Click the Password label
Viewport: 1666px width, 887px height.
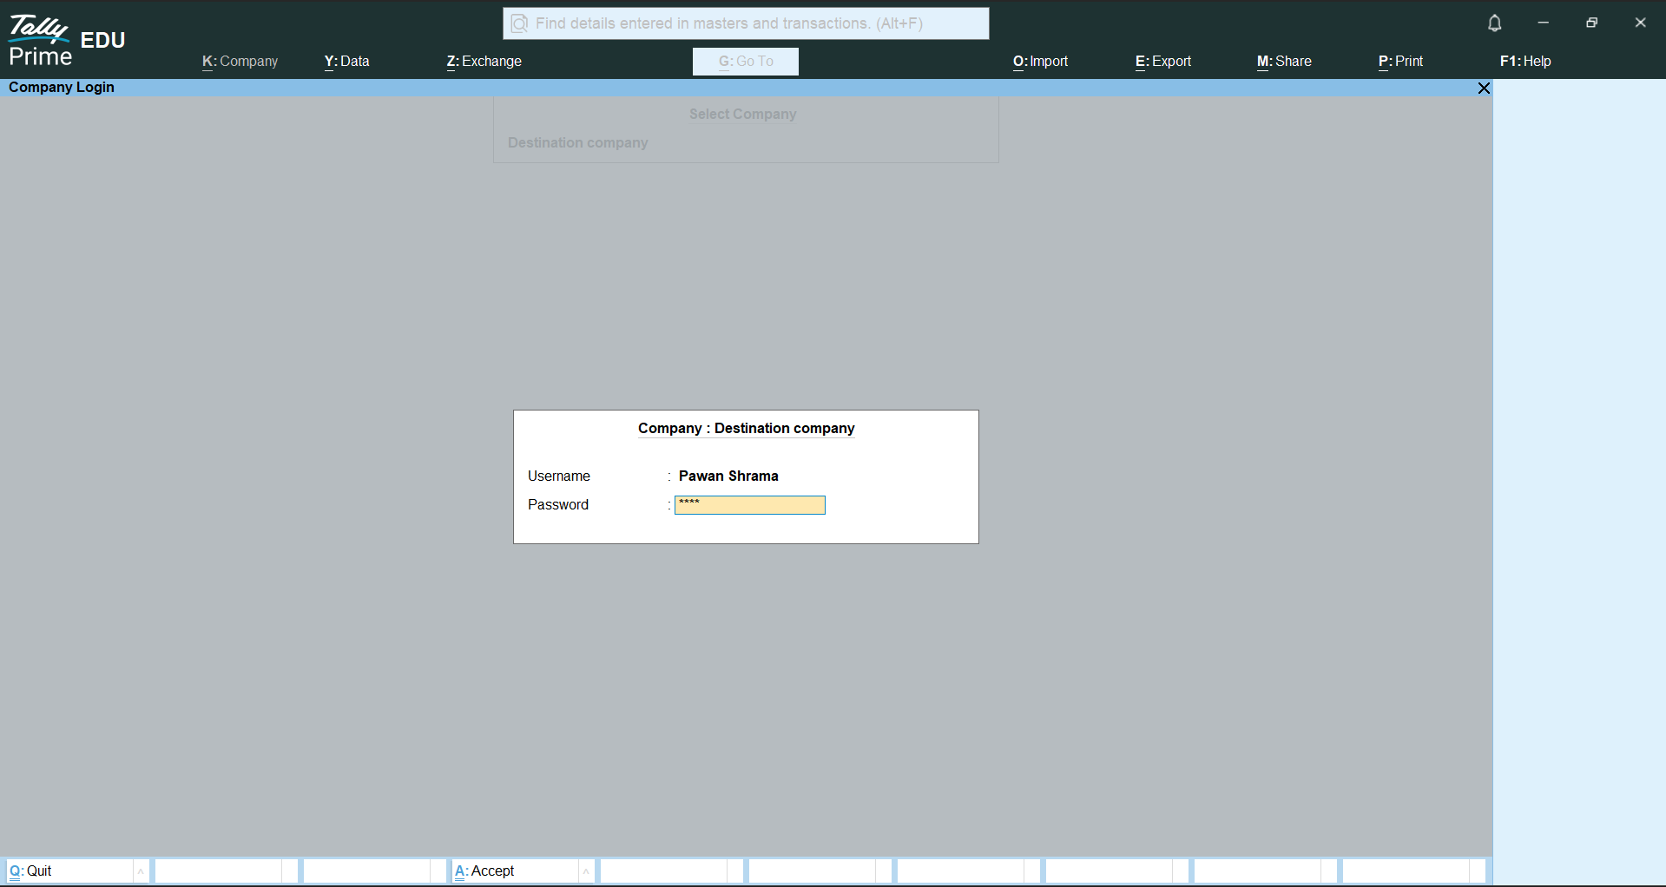pyautogui.click(x=558, y=505)
